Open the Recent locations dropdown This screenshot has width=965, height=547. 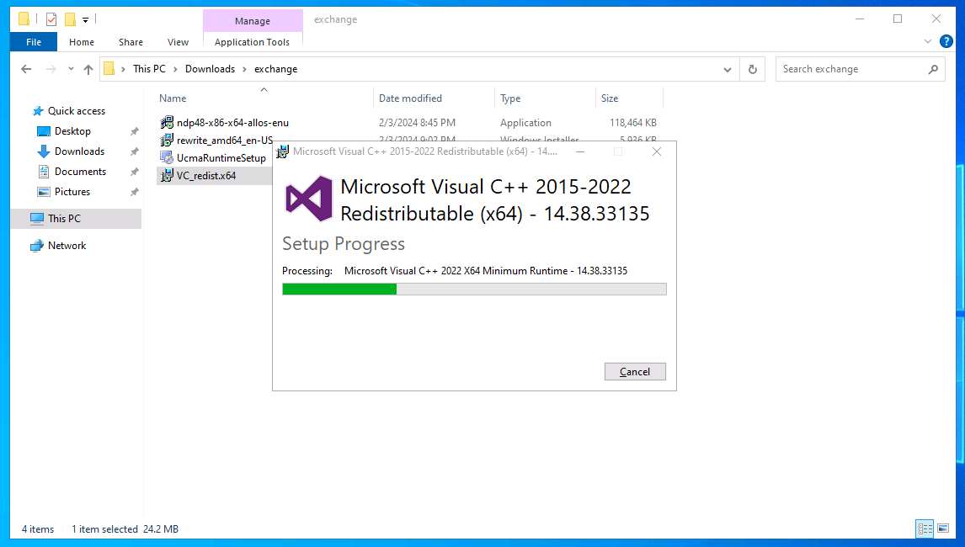[71, 69]
